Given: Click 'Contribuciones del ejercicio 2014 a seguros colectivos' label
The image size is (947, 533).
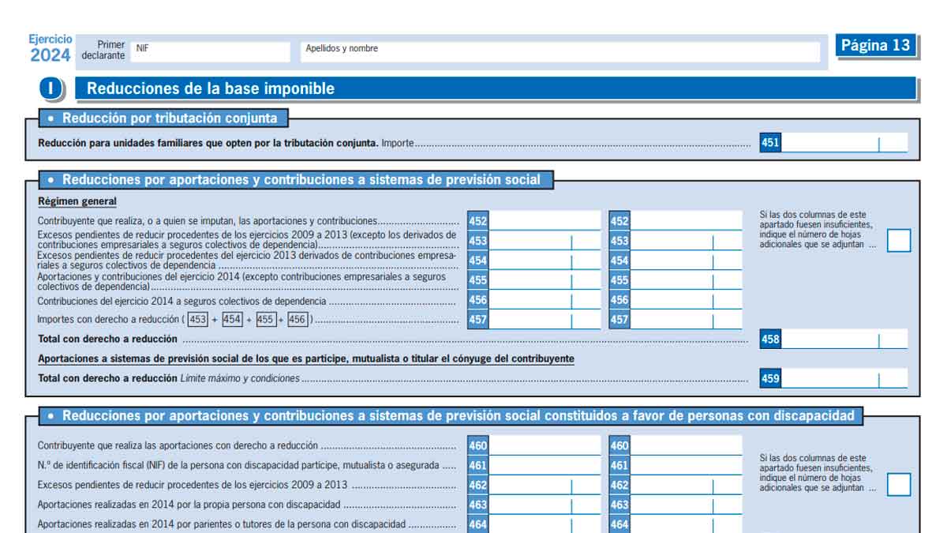Looking at the screenshot, I should 182,301.
